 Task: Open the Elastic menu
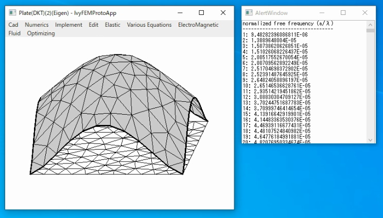click(113, 25)
